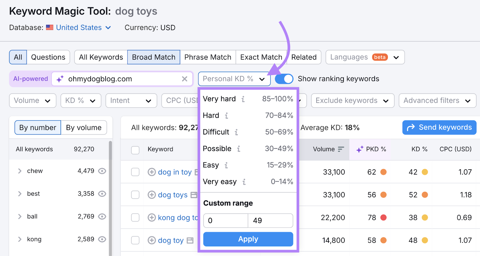Screen dimensions: 480x256
Task: Click the blue Apply button
Action: tap(248, 239)
